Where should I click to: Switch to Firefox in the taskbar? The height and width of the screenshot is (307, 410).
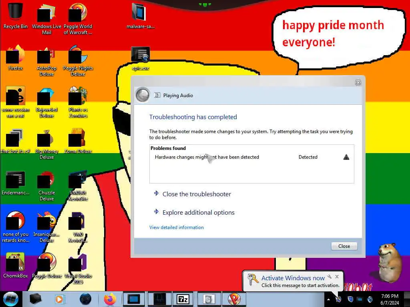pos(110,299)
